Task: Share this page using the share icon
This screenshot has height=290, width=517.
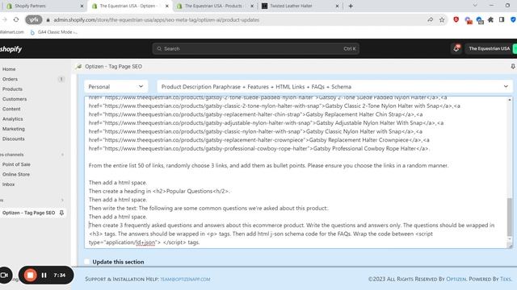Action: coord(431,19)
